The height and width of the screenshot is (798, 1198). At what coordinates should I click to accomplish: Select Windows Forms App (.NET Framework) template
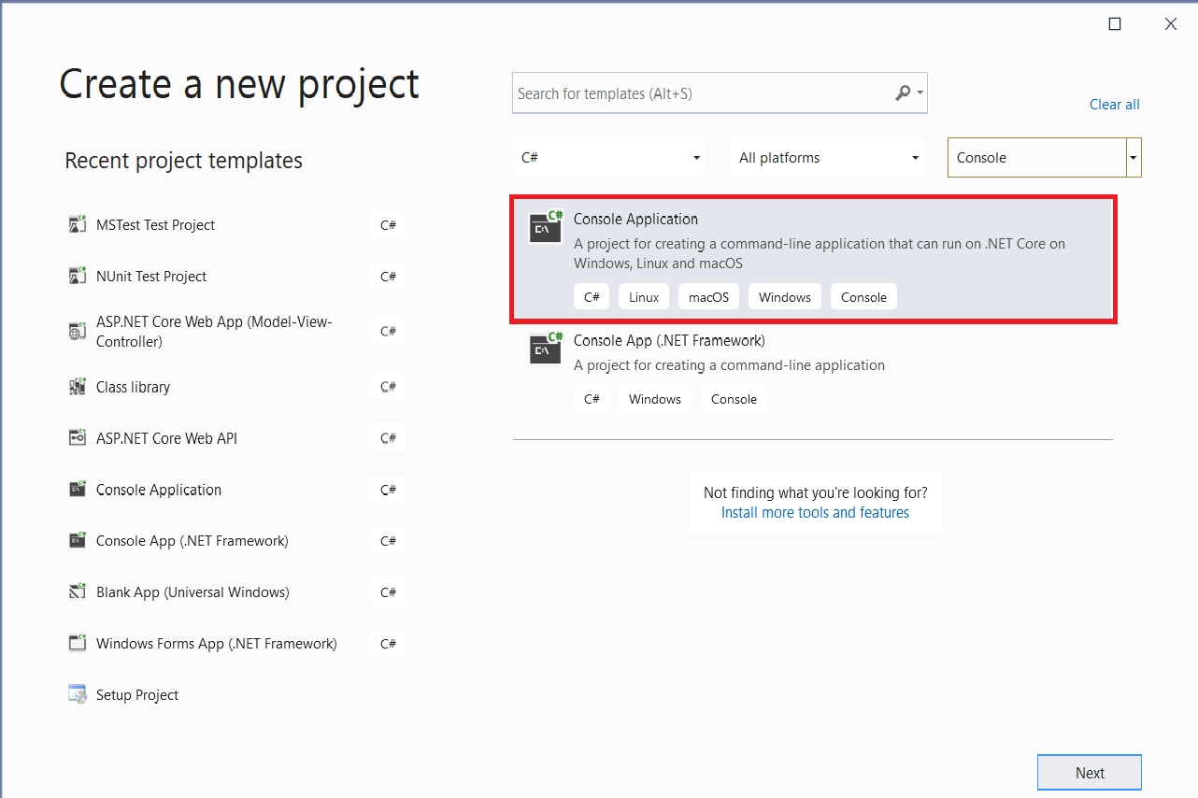click(x=216, y=644)
